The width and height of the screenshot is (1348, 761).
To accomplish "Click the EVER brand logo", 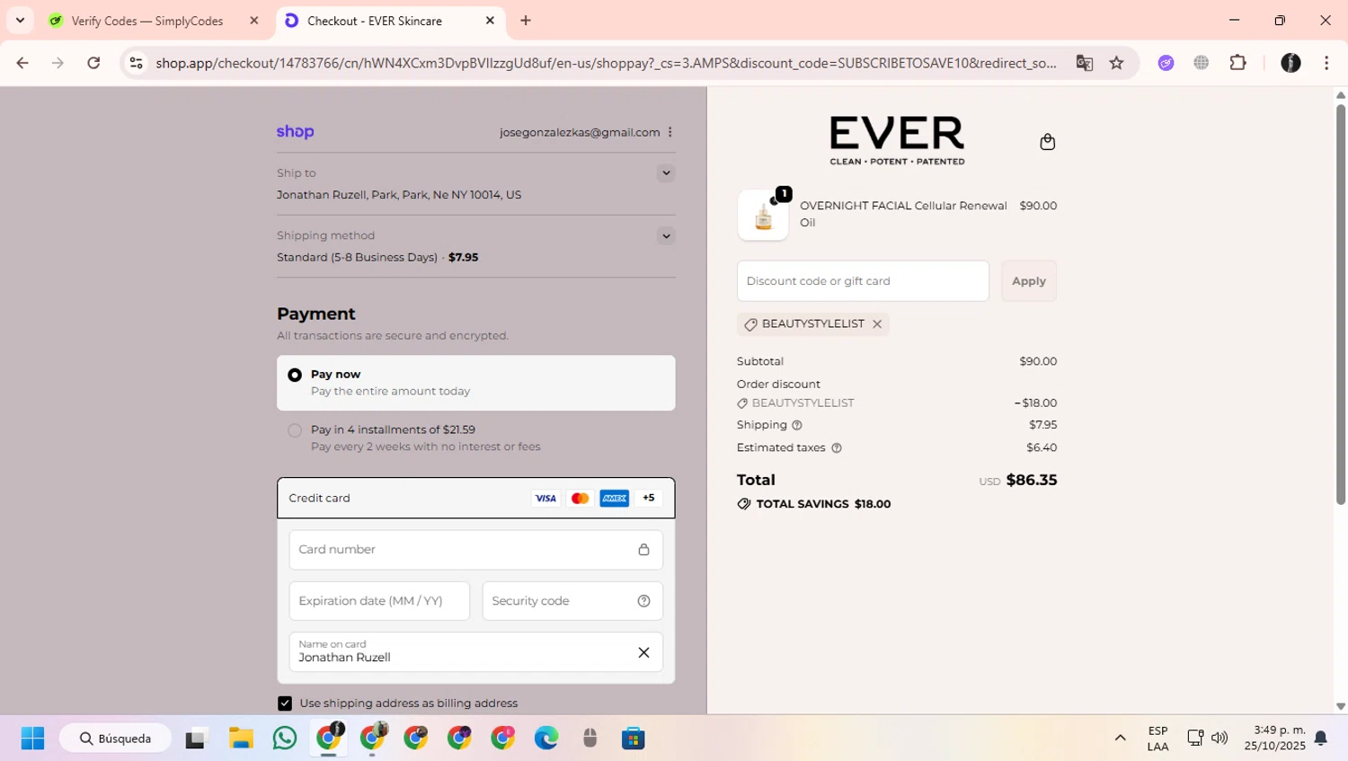I will point(897,140).
